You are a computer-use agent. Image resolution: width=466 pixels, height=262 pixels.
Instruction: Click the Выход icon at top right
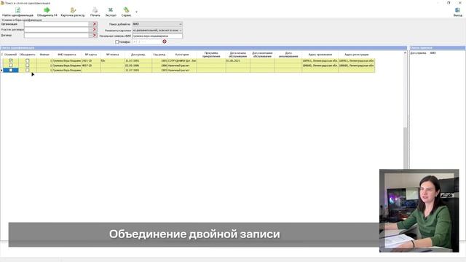point(457,10)
